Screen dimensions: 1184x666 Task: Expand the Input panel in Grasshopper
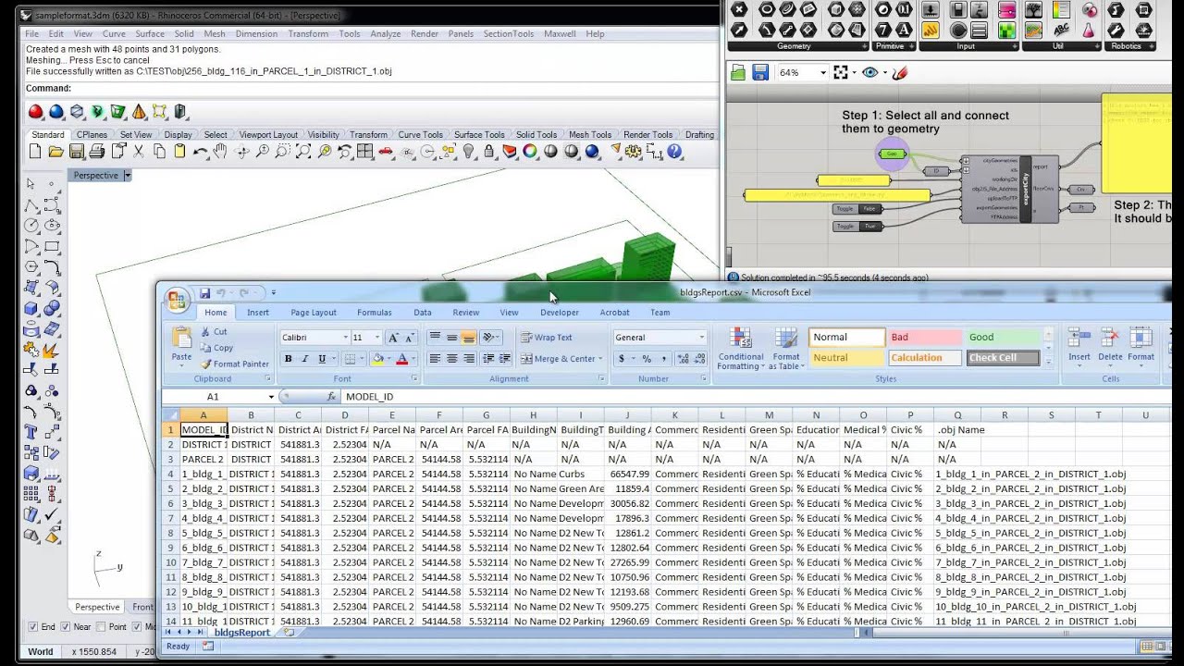(1013, 46)
